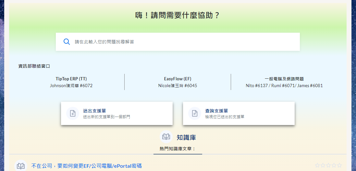Rate the password article one star
Image resolution: width=356 pixels, height=171 pixels.
[x=317, y=165]
